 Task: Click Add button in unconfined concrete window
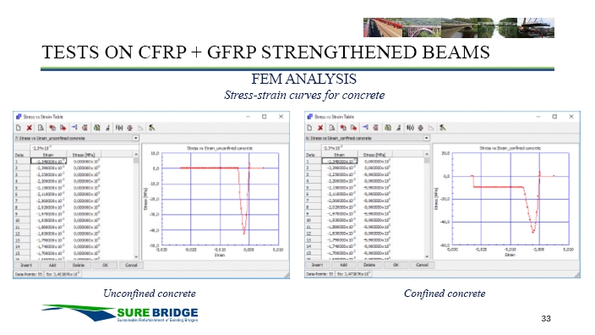point(52,265)
